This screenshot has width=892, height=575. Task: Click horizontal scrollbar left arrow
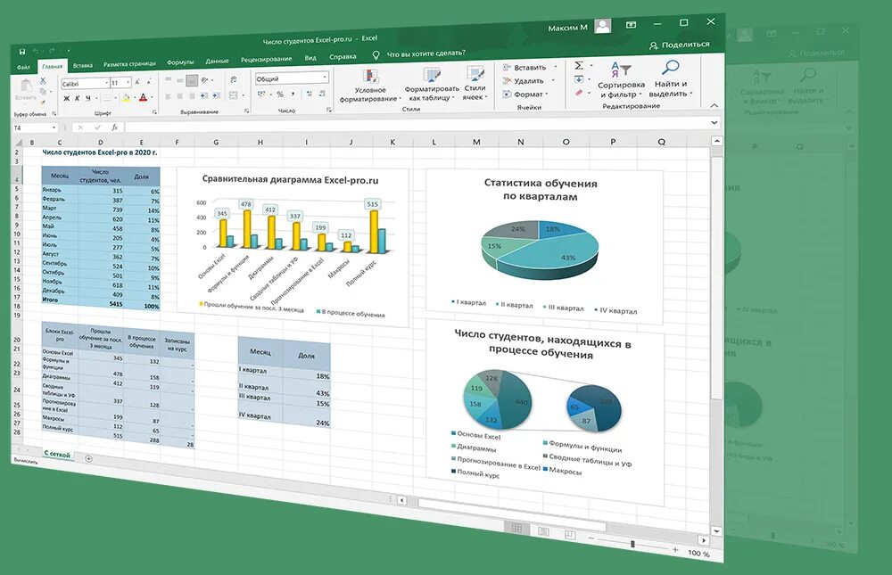click(x=401, y=500)
